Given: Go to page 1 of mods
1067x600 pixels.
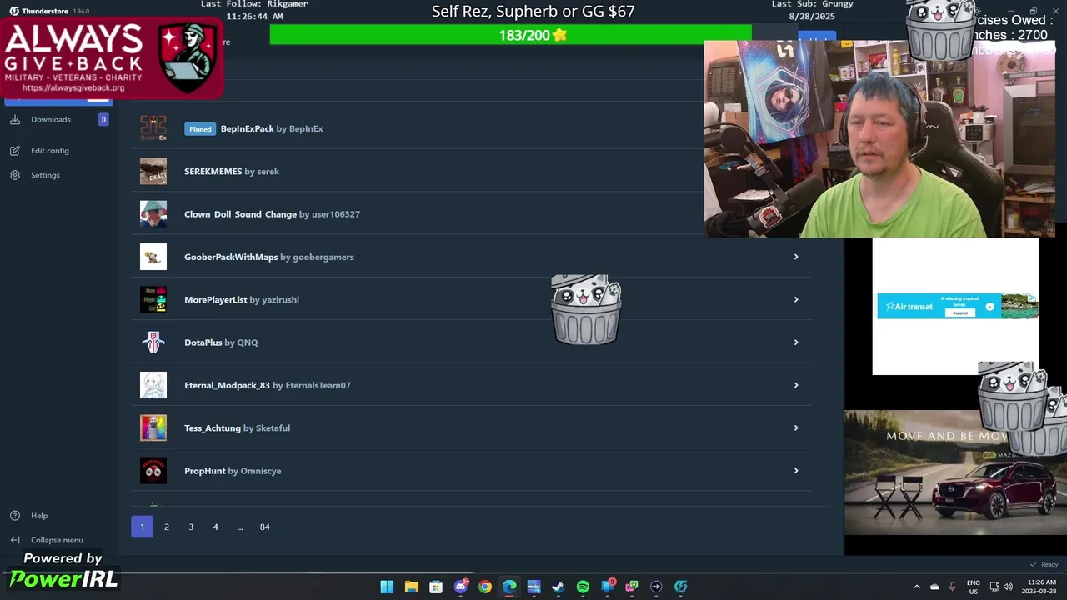Looking at the screenshot, I should (x=142, y=527).
